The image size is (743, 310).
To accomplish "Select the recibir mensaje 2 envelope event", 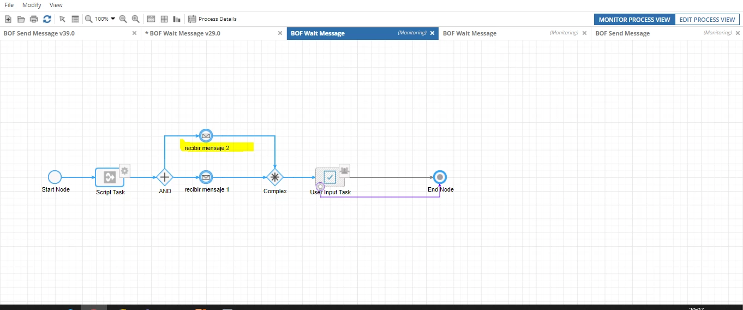I will pyautogui.click(x=206, y=135).
